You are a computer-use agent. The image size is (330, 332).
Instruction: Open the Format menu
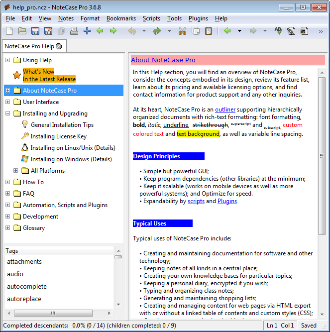pyautogui.click(x=90, y=18)
